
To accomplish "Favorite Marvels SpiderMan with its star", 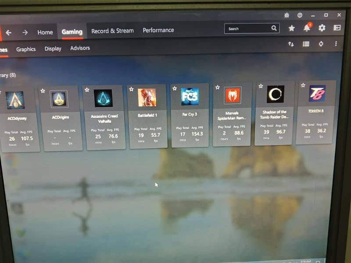I will click(218, 87).
